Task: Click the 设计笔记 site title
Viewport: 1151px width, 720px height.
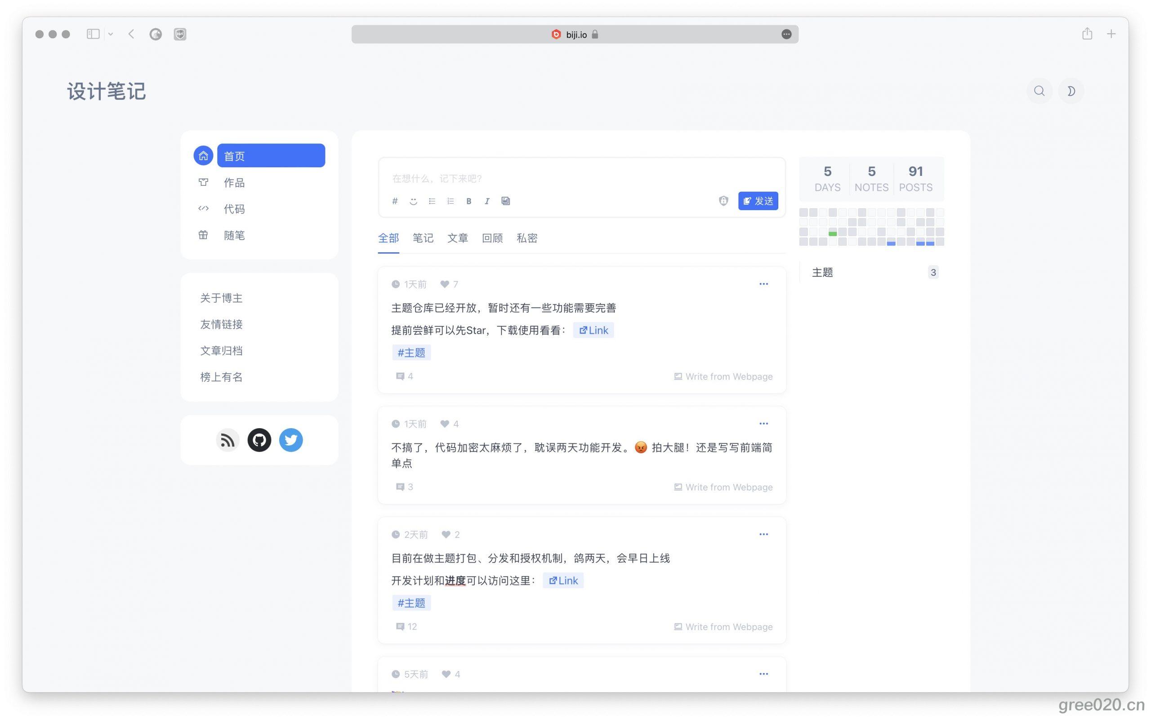Action: tap(106, 91)
